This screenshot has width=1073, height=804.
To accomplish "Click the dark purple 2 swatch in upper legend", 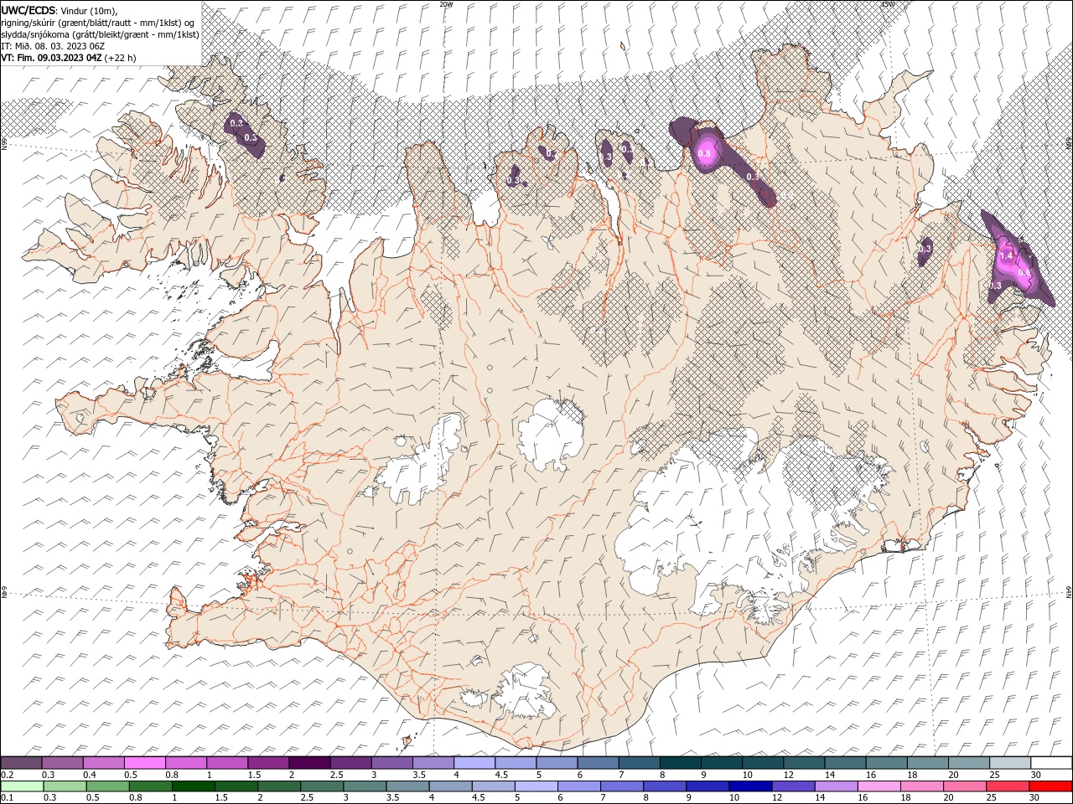I will tap(309, 763).
